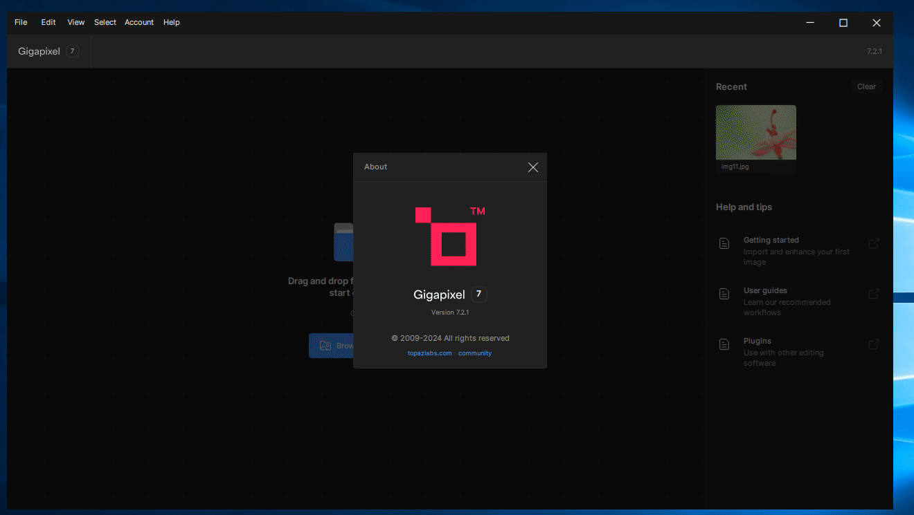Click the Gigapixel 7 badge in header
The height and width of the screenshot is (515, 914).
(73, 51)
